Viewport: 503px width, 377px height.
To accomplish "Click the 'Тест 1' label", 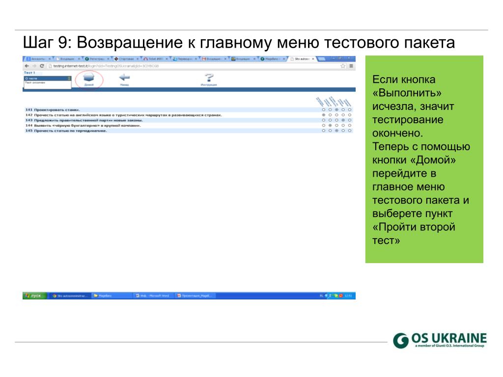I will coord(29,73).
